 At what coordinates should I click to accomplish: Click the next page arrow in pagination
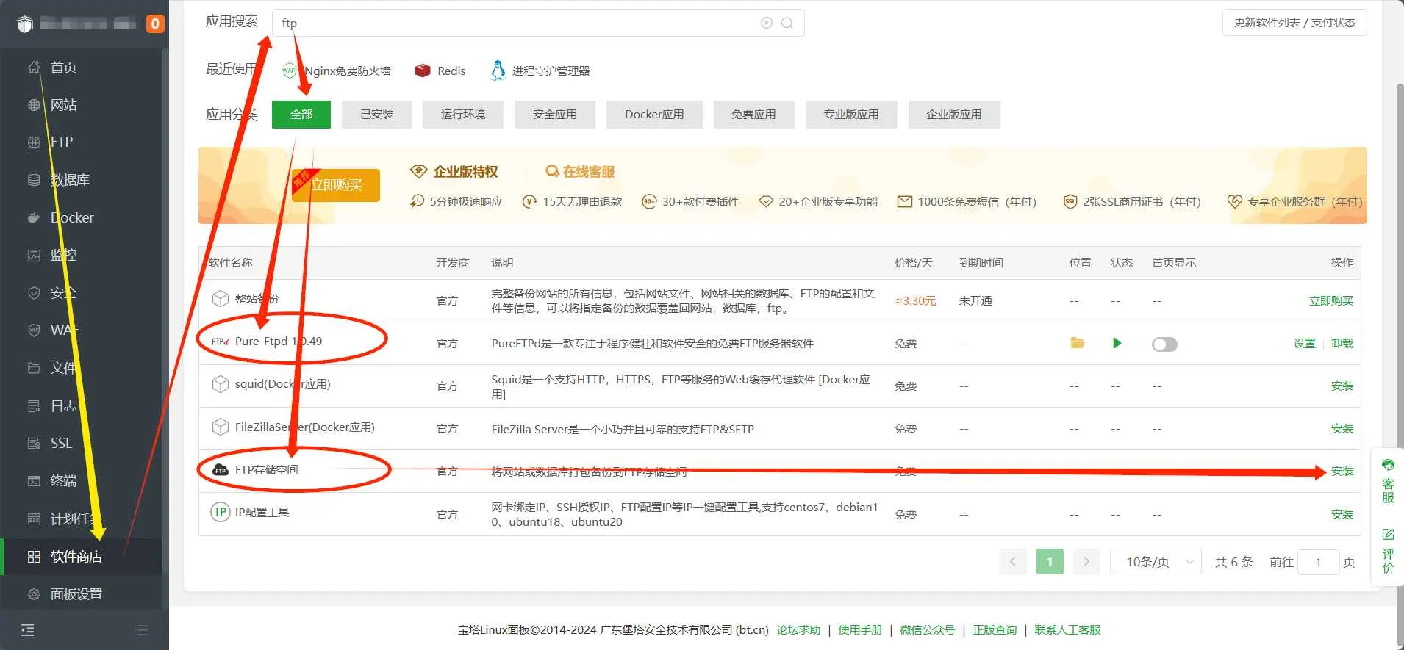[1086, 562]
